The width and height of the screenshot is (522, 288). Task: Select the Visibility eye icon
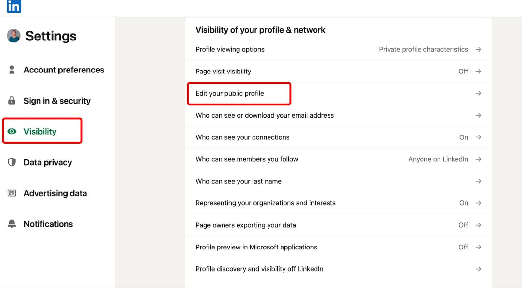tap(12, 131)
